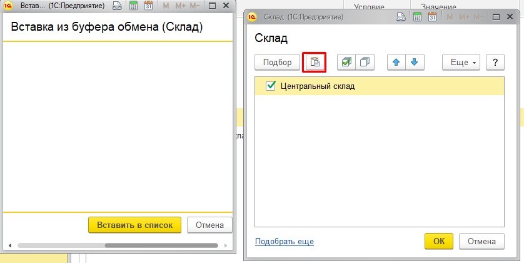Open the Еще dropdown menu

pos(461,62)
